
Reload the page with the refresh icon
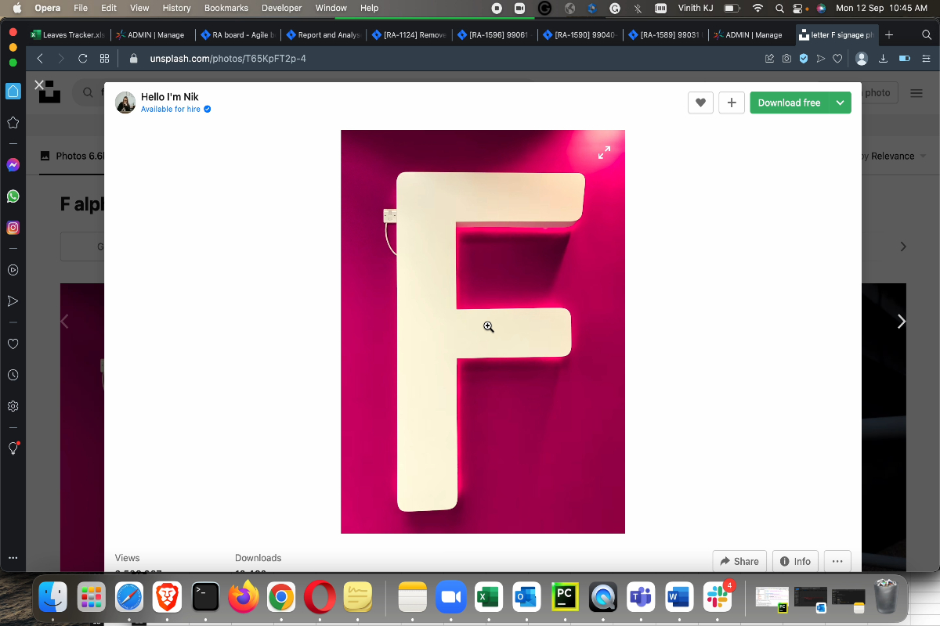tap(83, 59)
